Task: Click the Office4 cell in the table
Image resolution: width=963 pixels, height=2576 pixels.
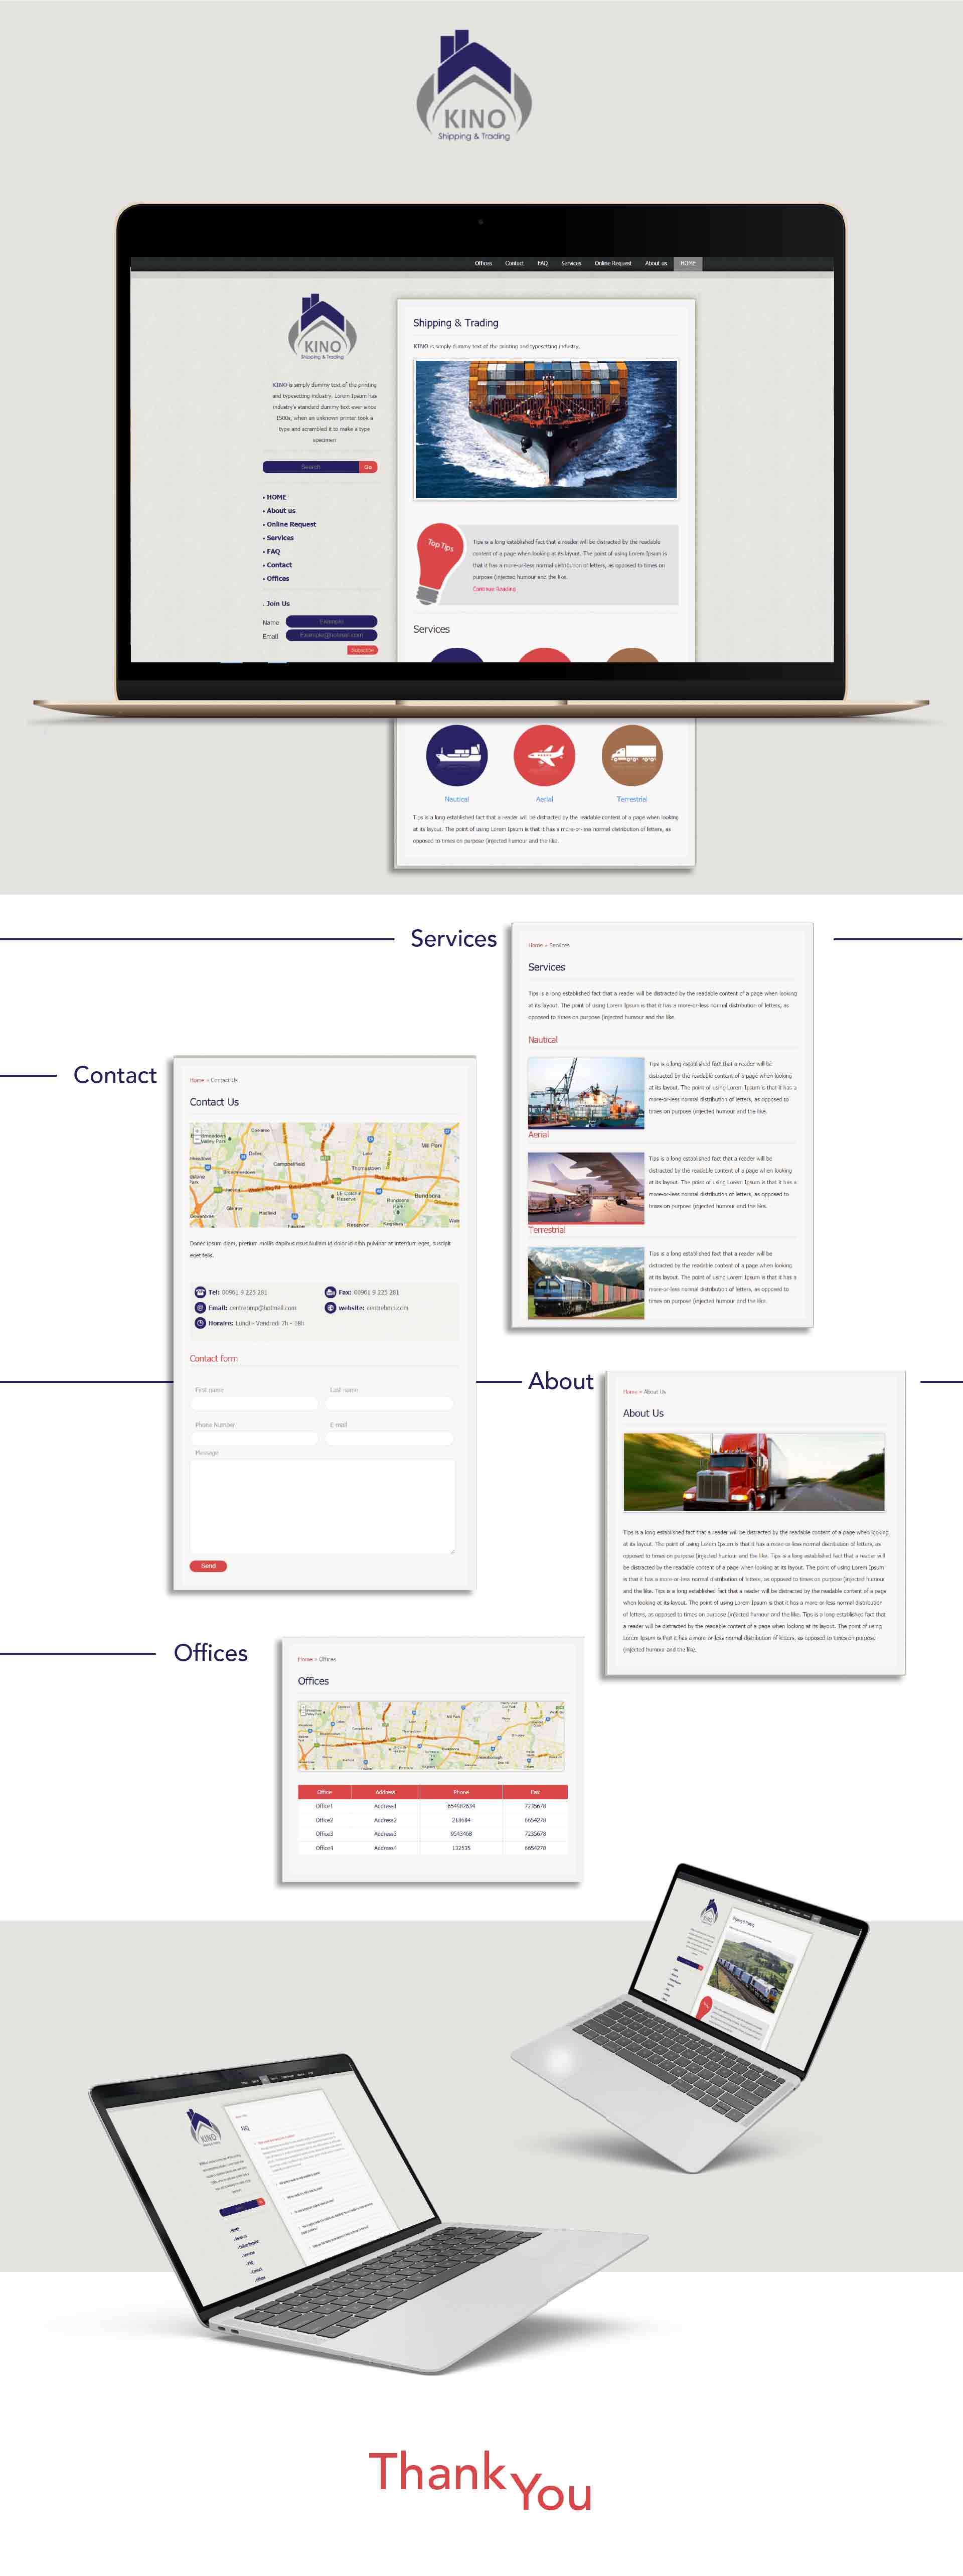Action: (x=324, y=1848)
